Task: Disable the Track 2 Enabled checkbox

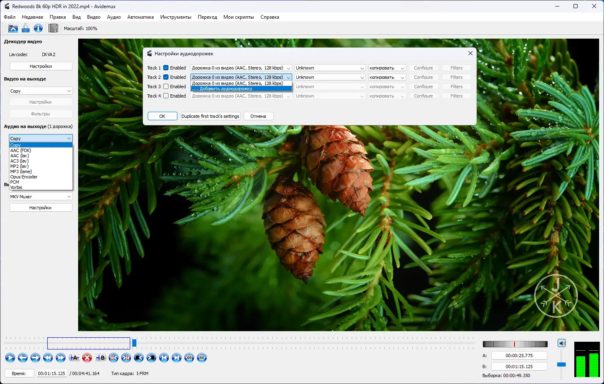Action: tap(166, 77)
